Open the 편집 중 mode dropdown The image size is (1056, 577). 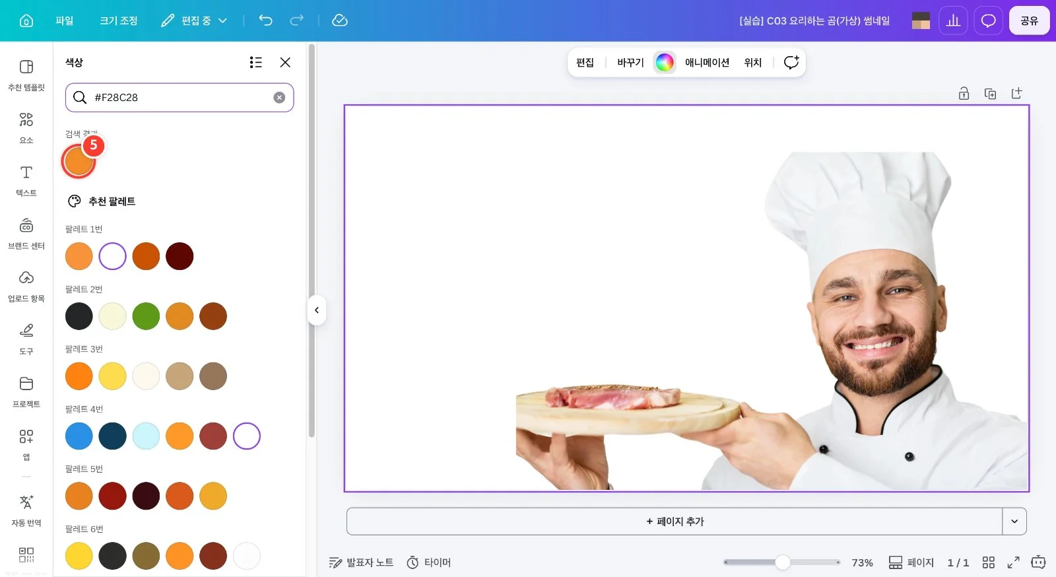tap(194, 20)
